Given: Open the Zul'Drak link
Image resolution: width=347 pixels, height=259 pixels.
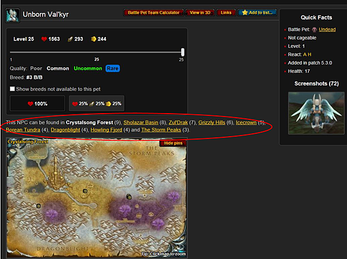Looking at the screenshot, I should (x=178, y=122).
